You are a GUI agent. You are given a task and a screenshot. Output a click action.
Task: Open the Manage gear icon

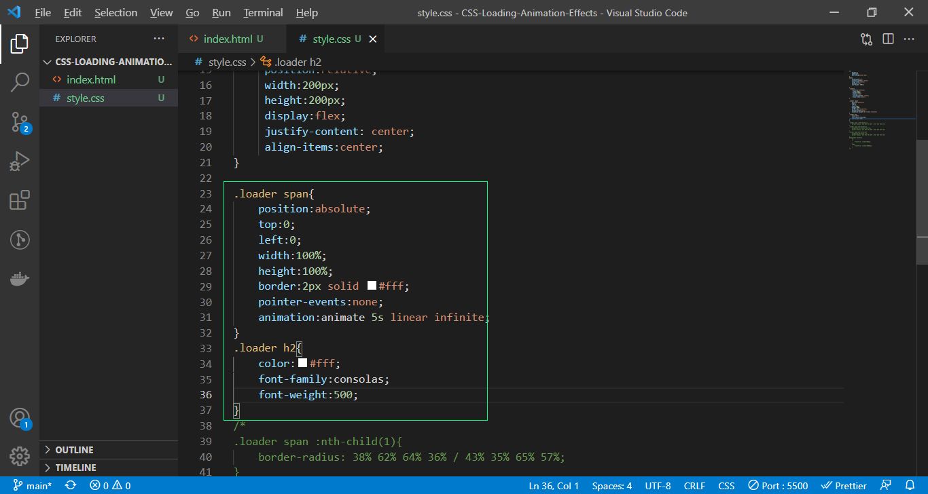(19, 457)
